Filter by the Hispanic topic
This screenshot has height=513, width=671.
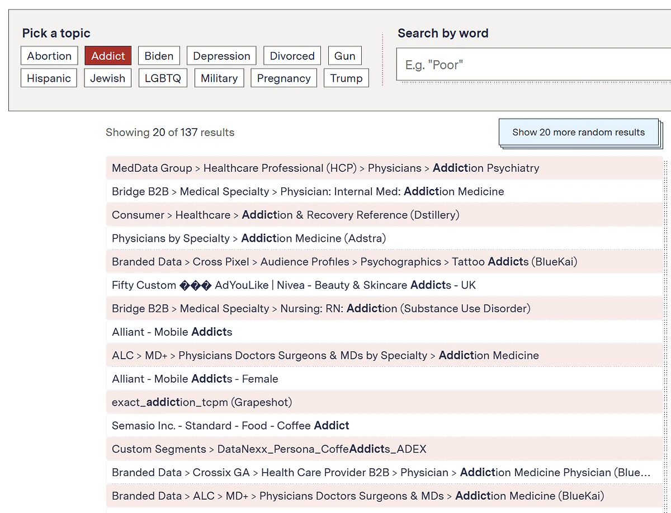pyautogui.click(x=49, y=78)
